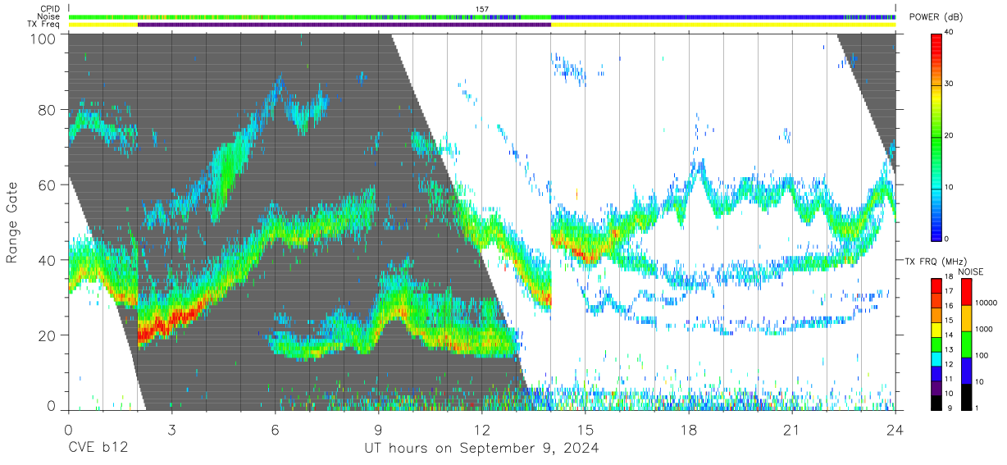Select purple 10-11 MHz swatch in TX FRQ legend
Viewport: 1007px width, 465px height.
(936, 388)
